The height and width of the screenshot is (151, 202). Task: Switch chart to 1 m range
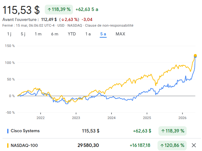[x=38, y=34]
